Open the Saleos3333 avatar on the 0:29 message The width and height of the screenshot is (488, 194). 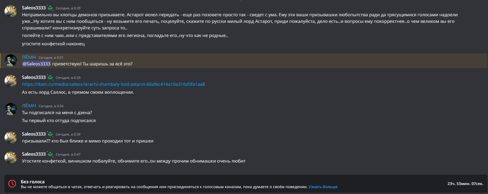pyautogui.click(x=11, y=12)
